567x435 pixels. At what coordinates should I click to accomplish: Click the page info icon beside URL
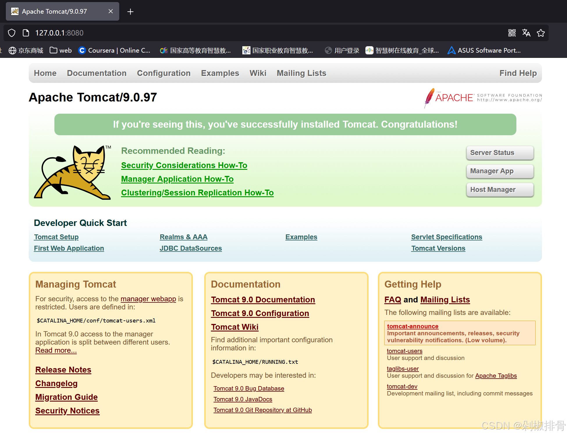point(26,33)
